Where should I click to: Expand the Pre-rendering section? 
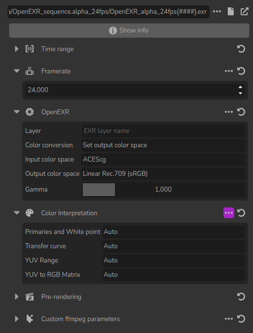(17, 297)
